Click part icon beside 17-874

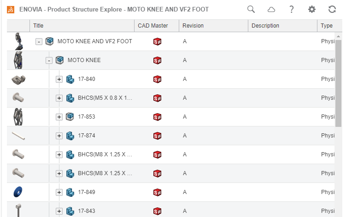coord(70,136)
